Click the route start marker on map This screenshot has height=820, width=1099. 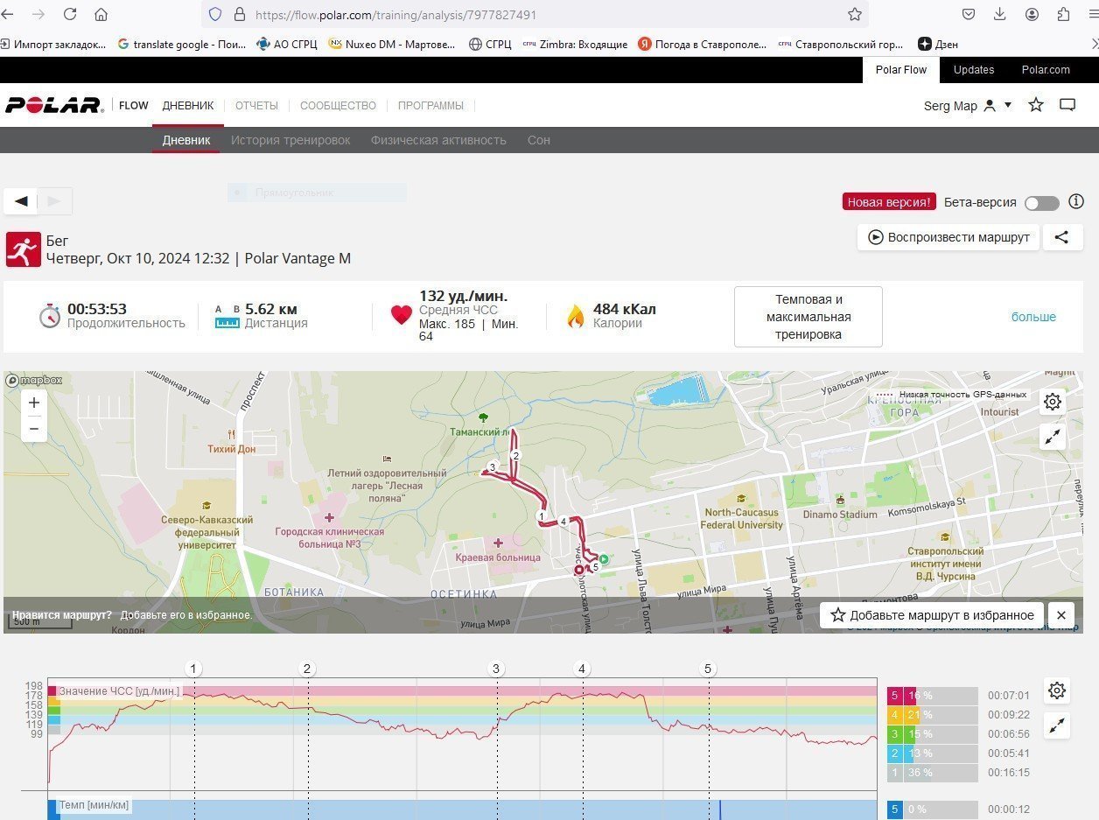pos(604,558)
